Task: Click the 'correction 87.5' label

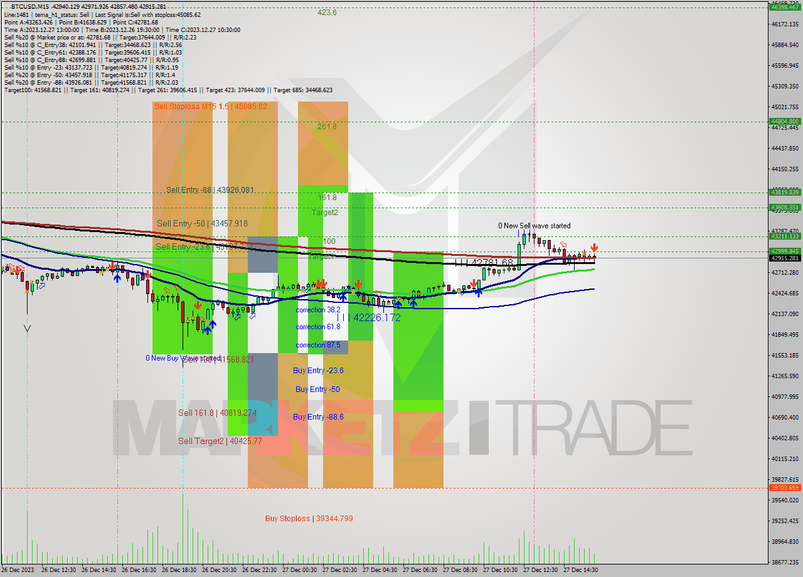Action: click(x=318, y=345)
